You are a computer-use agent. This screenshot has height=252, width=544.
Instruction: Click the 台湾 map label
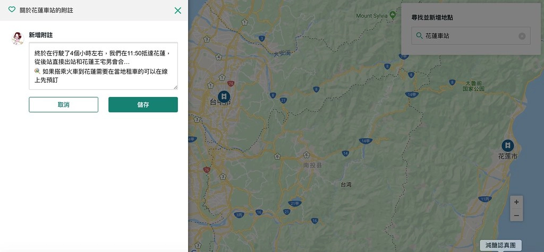(346, 185)
